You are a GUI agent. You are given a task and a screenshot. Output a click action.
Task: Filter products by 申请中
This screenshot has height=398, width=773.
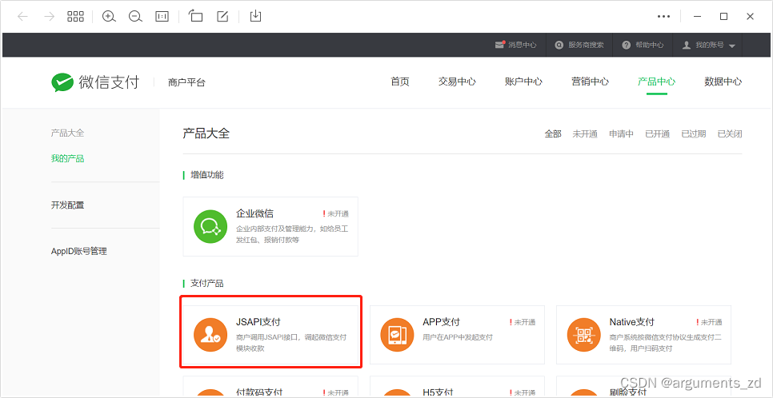coord(621,134)
